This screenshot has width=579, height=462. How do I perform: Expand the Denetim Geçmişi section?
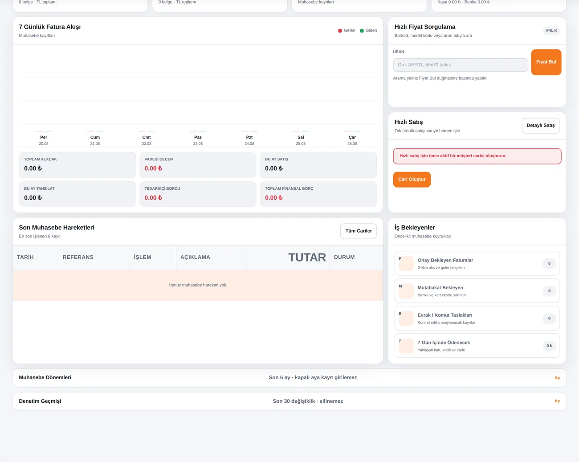(x=289, y=401)
